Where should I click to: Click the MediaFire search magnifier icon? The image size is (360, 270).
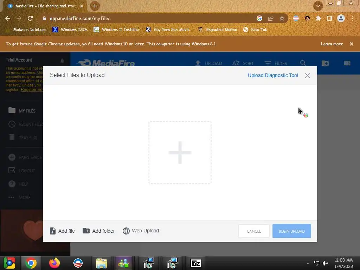(303, 63)
